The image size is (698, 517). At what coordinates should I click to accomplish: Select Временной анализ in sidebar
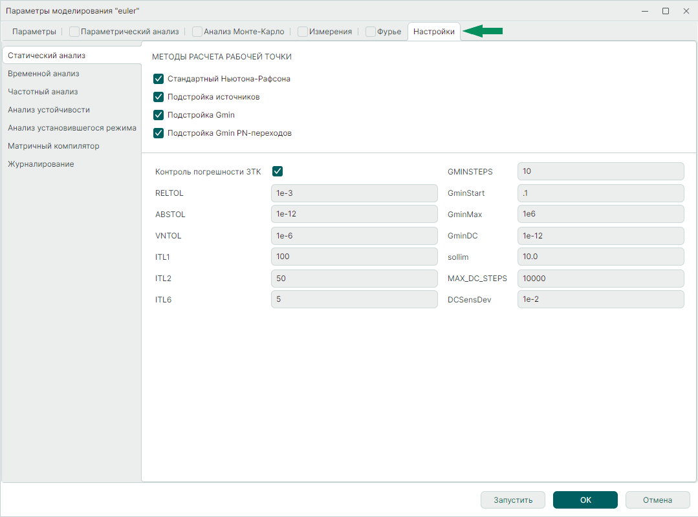43,74
